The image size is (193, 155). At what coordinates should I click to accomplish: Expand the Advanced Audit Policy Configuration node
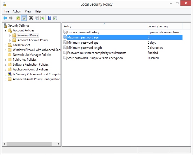(5, 79)
